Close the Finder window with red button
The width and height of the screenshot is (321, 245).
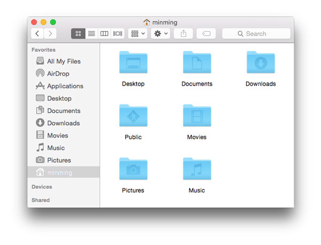point(34,22)
